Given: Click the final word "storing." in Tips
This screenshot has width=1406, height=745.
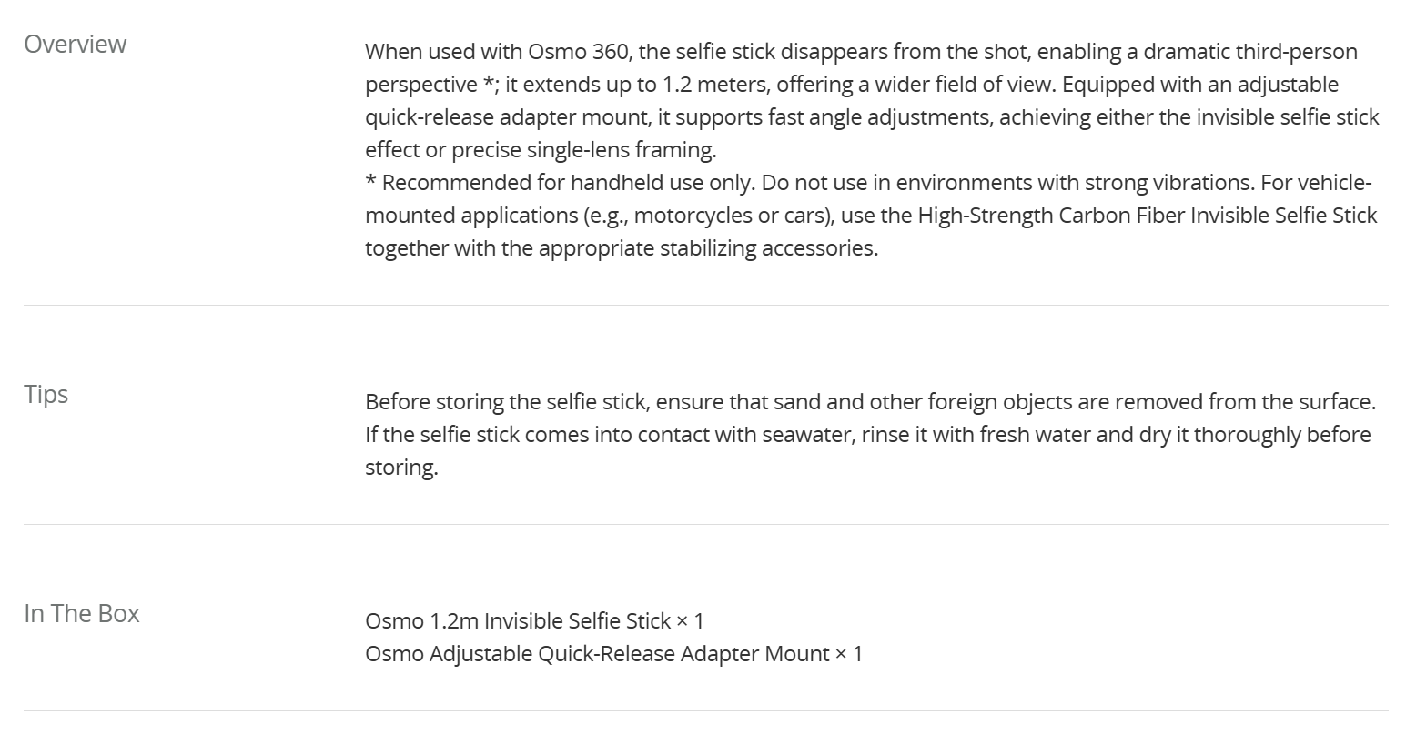Looking at the screenshot, I should tap(401, 468).
